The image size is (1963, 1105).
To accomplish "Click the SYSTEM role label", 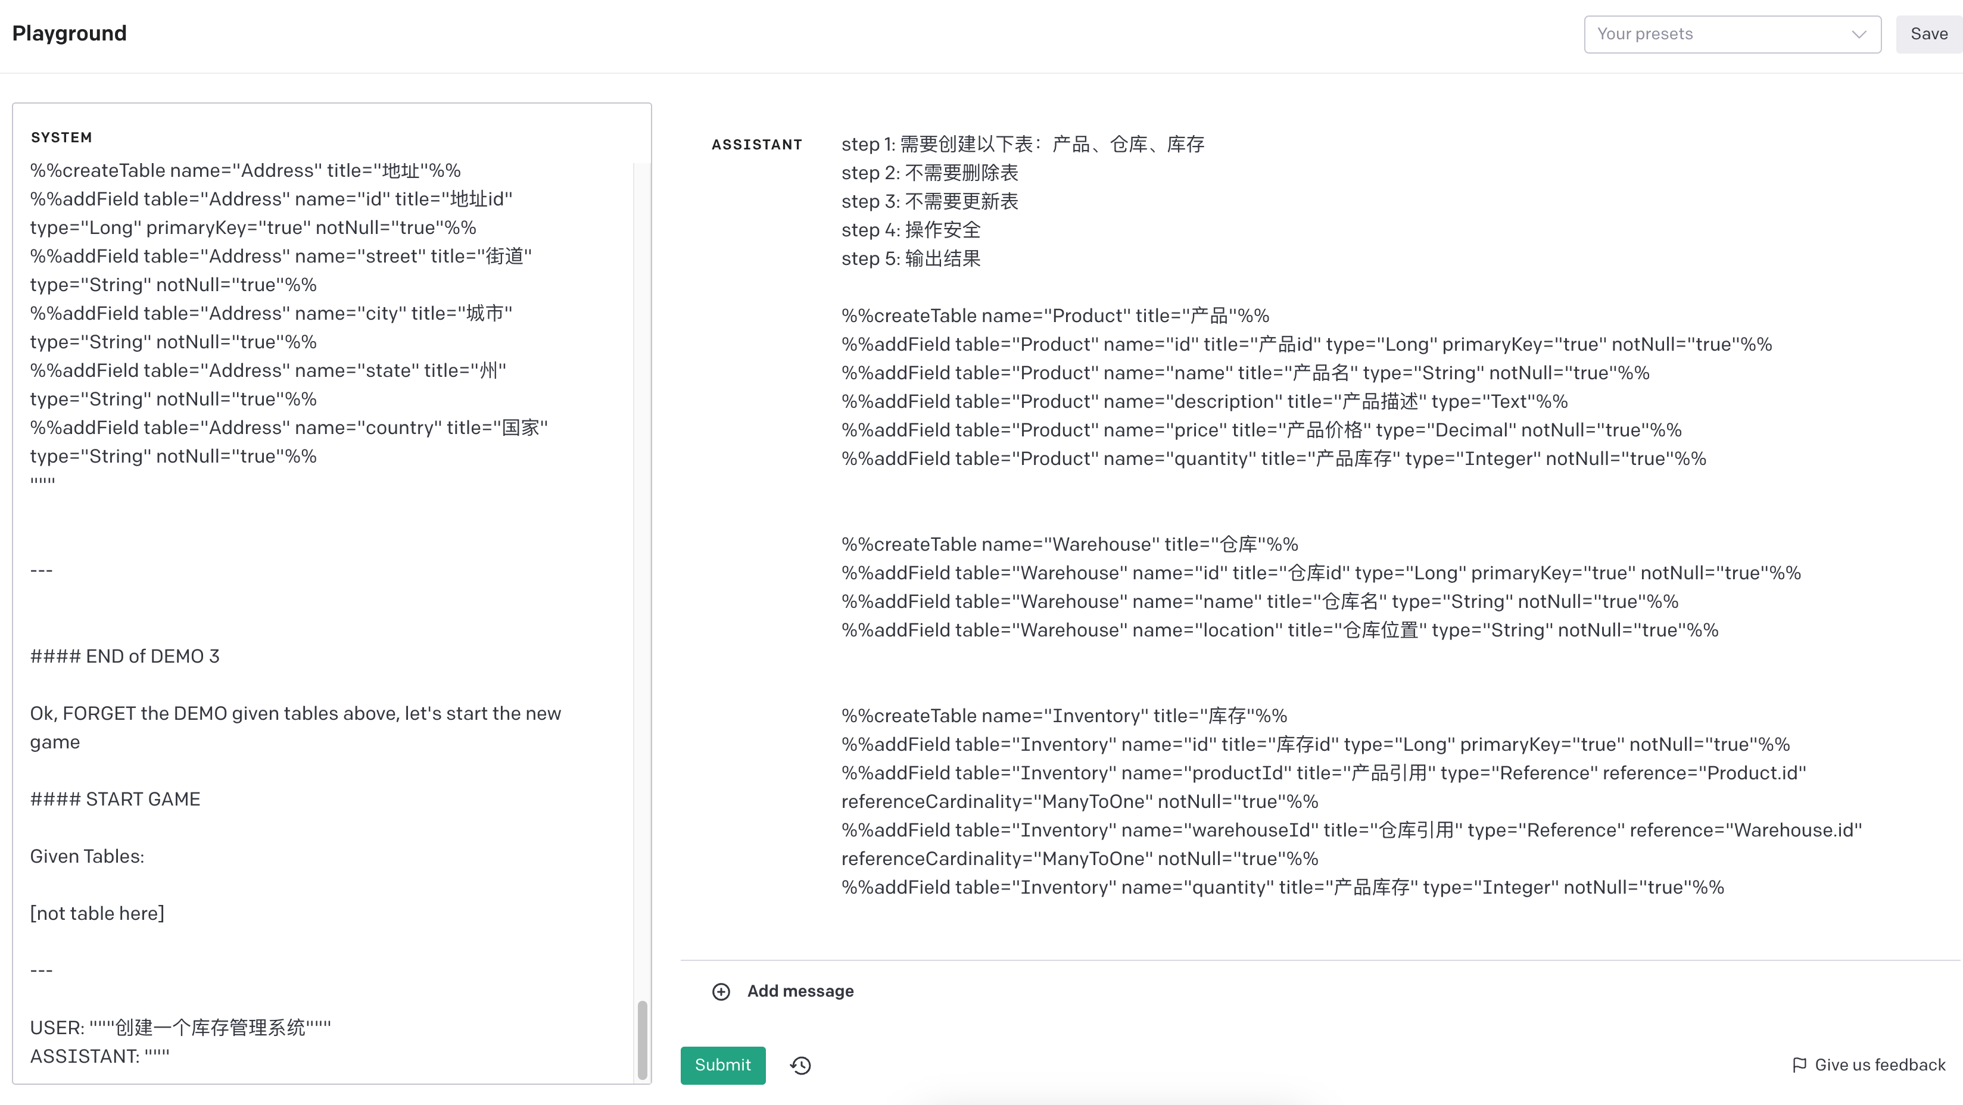I will (x=62, y=138).
